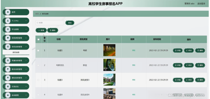Viewport: 210px width, 99px height.
Task: Click 删除 for row 标题1
Action: point(200,51)
